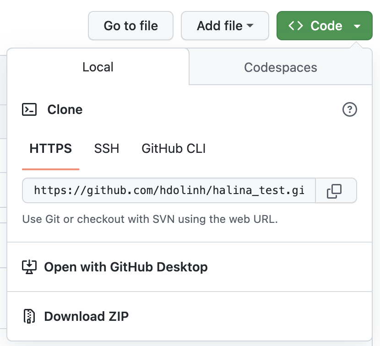The width and height of the screenshot is (380, 346).
Task: Expand the Add file dropdown
Action: [x=224, y=26]
